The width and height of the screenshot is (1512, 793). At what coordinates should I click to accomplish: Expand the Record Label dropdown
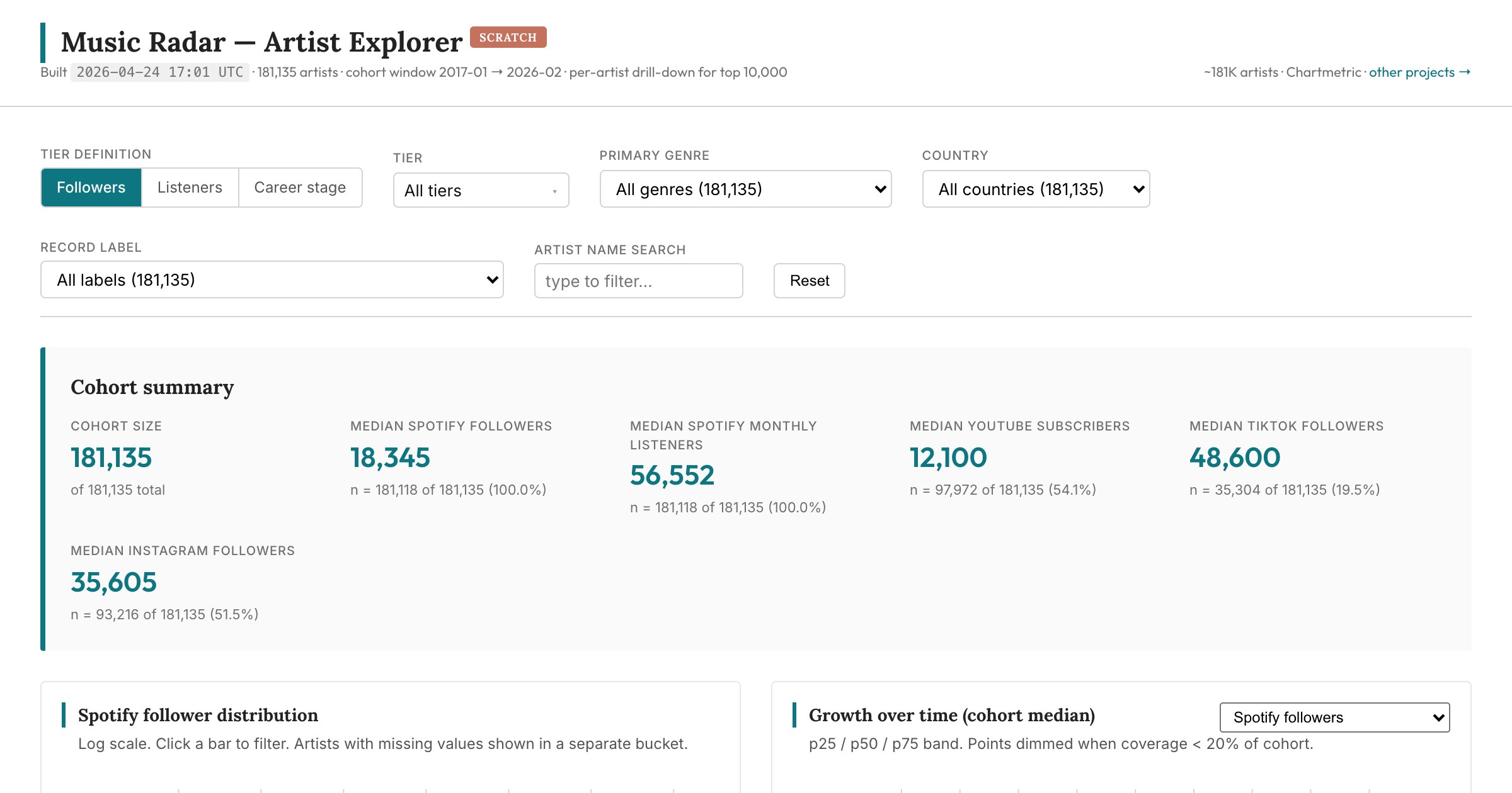point(272,279)
